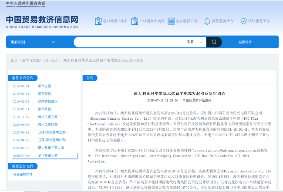Click the search input field
Screen dimensions: 283x192
pyautogui.click(x=129, y=42)
